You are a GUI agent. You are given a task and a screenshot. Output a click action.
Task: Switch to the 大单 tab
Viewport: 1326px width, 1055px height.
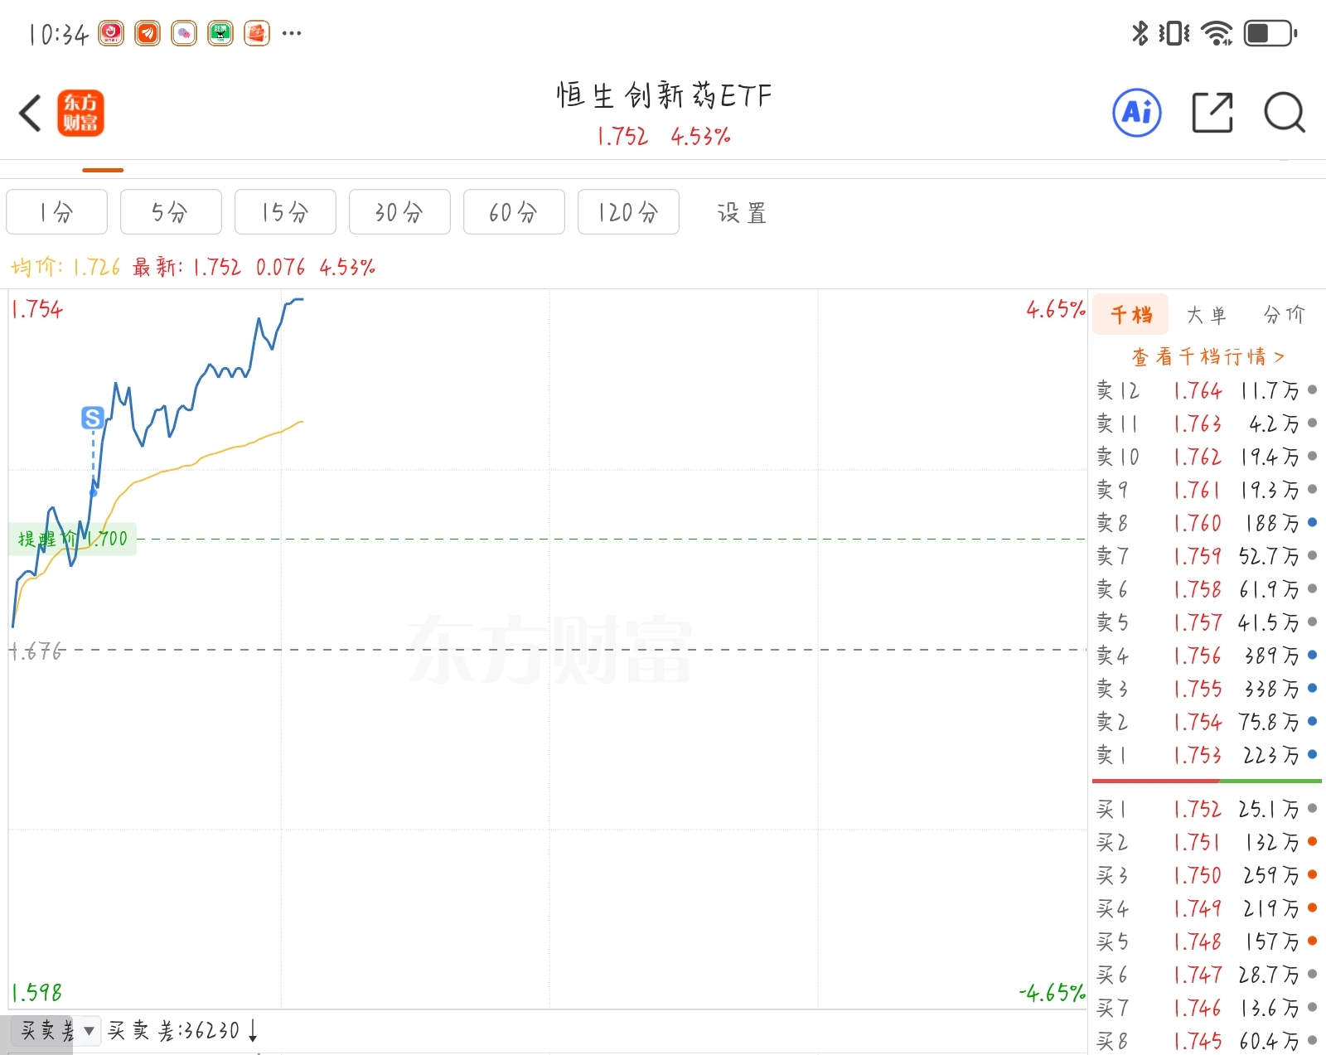pos(1206,315)
